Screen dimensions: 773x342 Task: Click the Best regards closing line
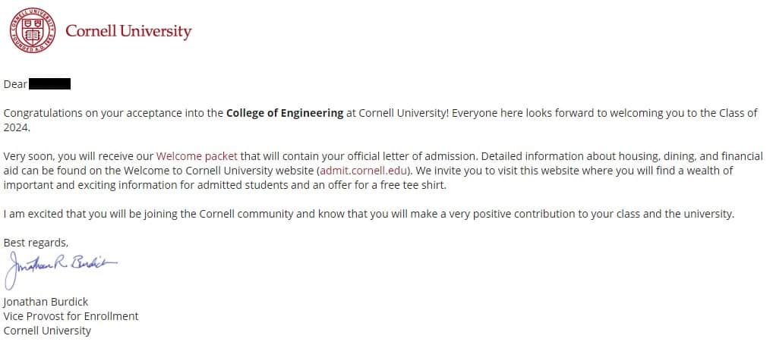point(36,243)
